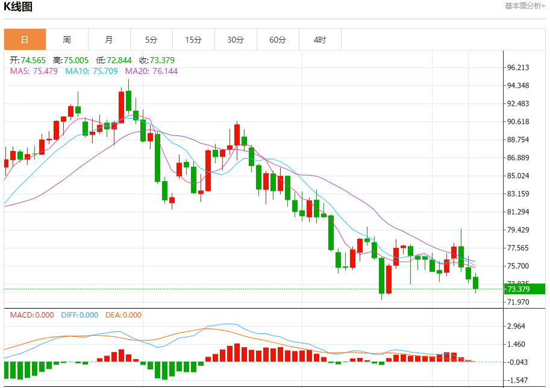Click the 低:72.844 low price

[x=114, y=60]
